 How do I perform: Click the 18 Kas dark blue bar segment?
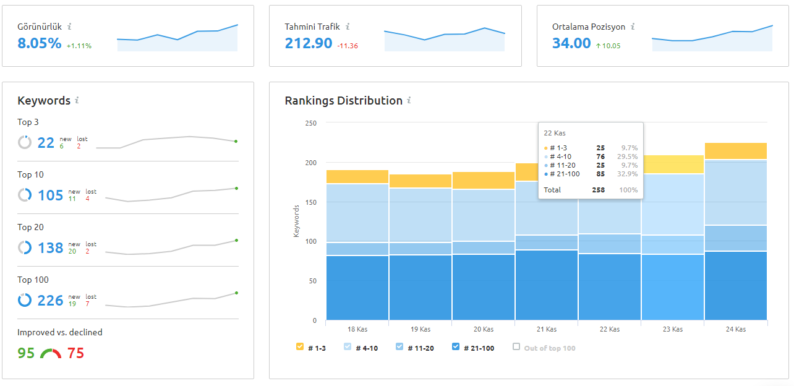point(357,288)
